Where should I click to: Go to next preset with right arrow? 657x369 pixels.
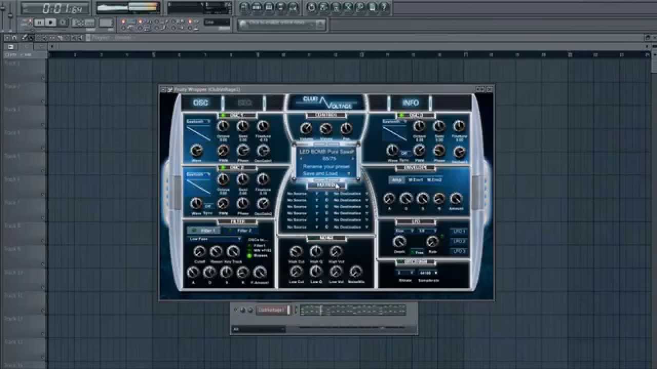tap(353, 159)
